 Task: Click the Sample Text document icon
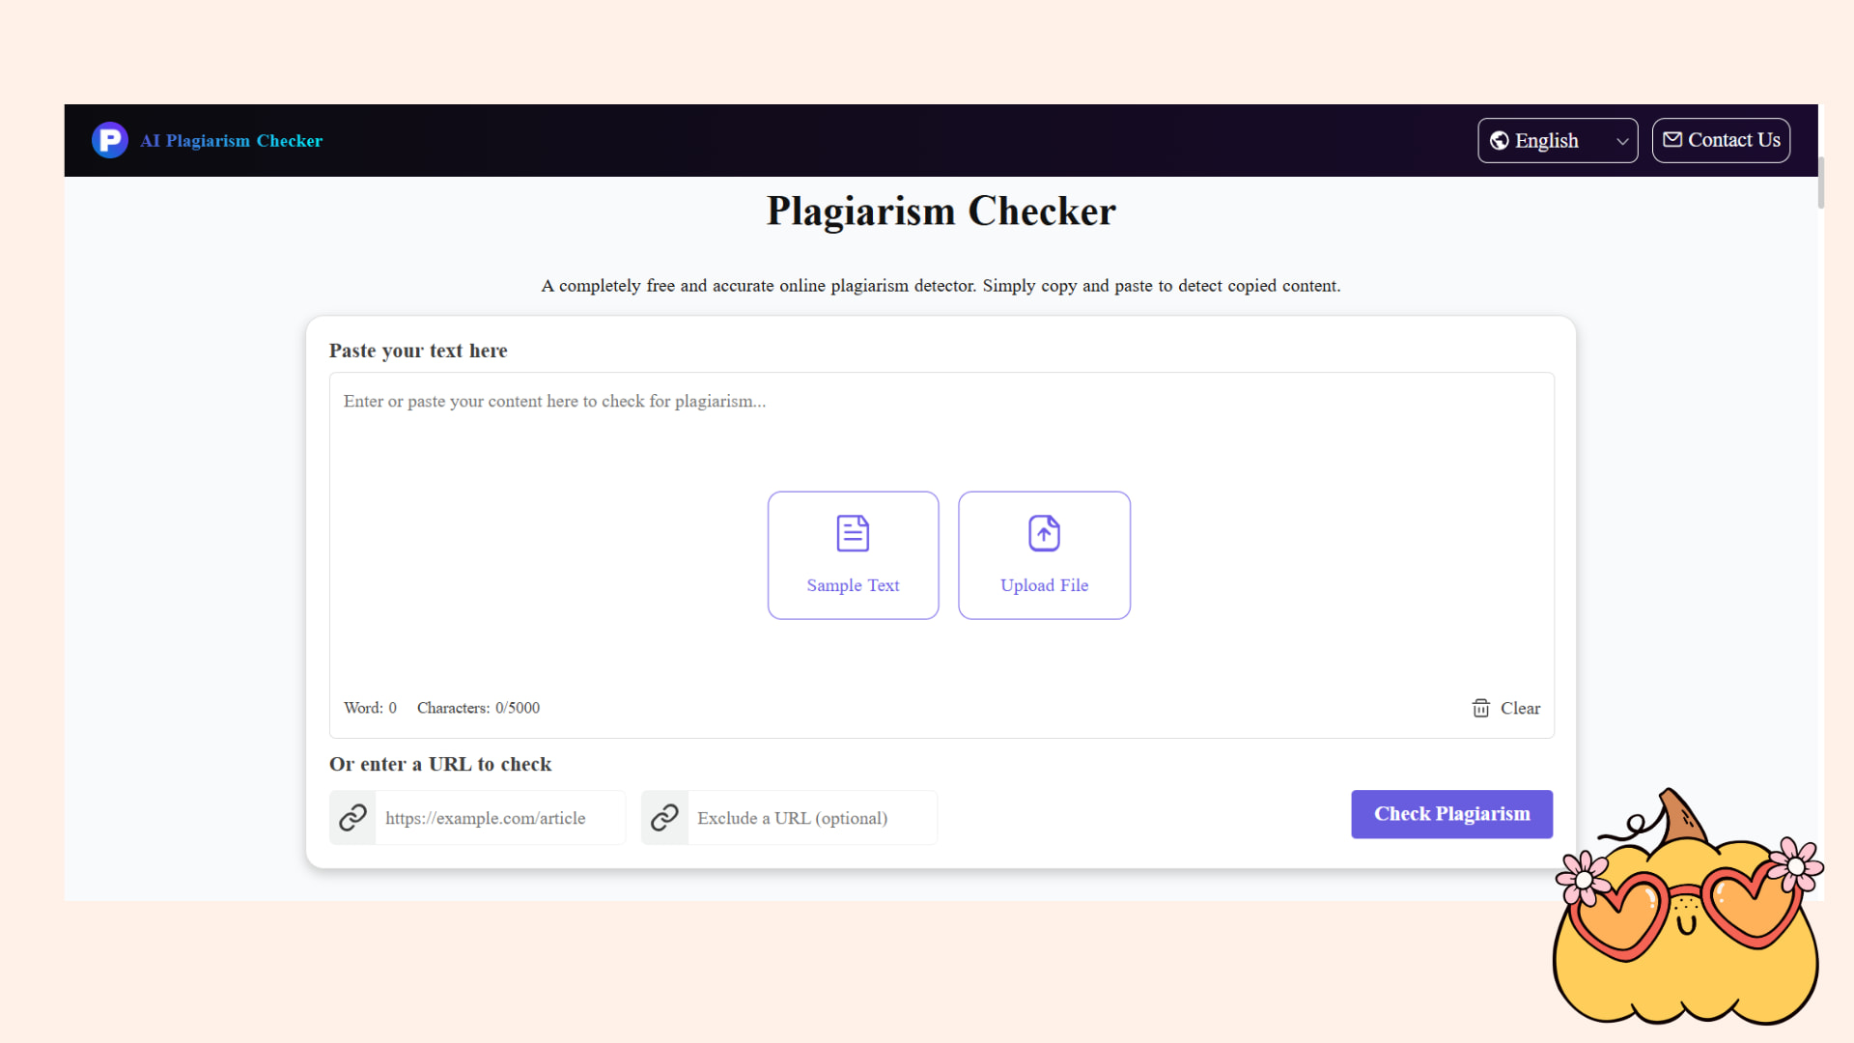853,532
